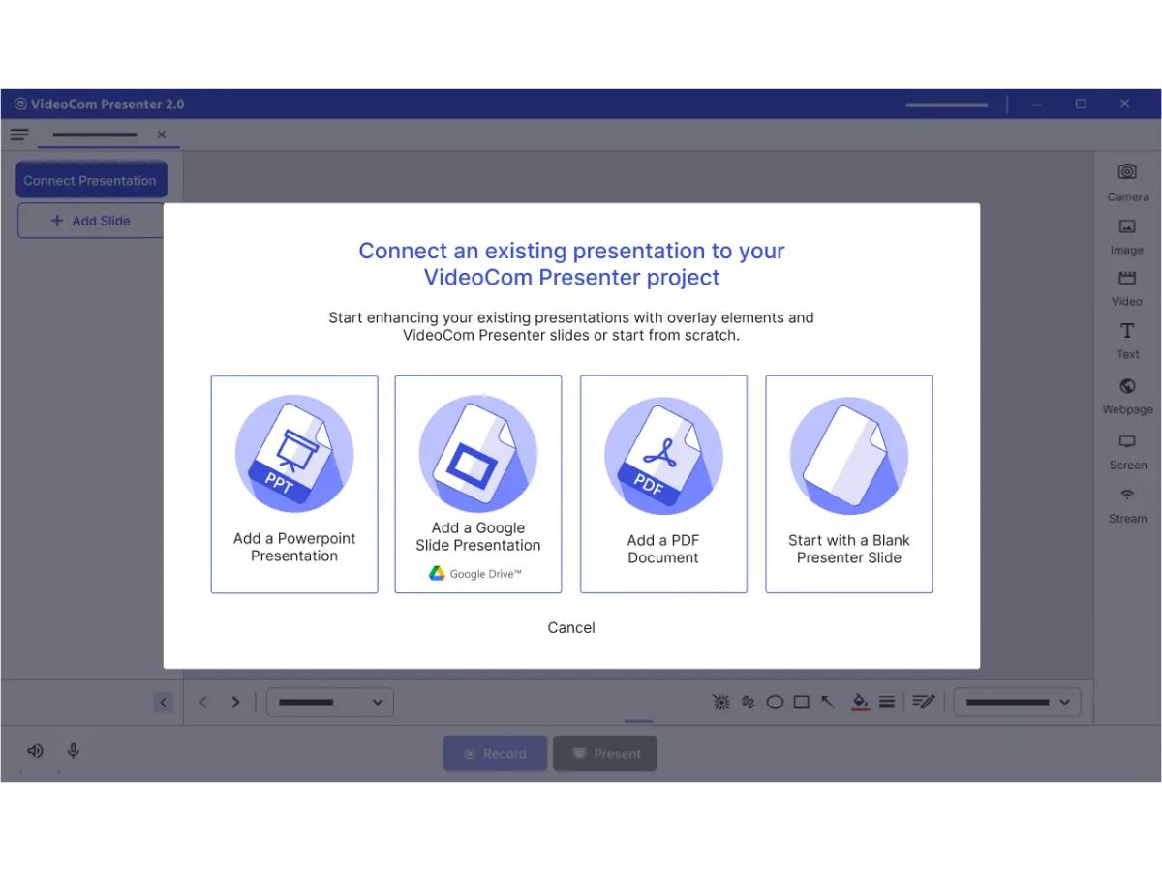Click the Record button

(495, 754)
